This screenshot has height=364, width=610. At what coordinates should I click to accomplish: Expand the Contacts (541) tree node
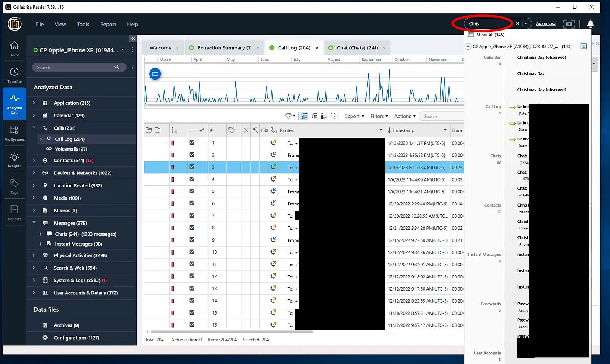tap(34, 160)
